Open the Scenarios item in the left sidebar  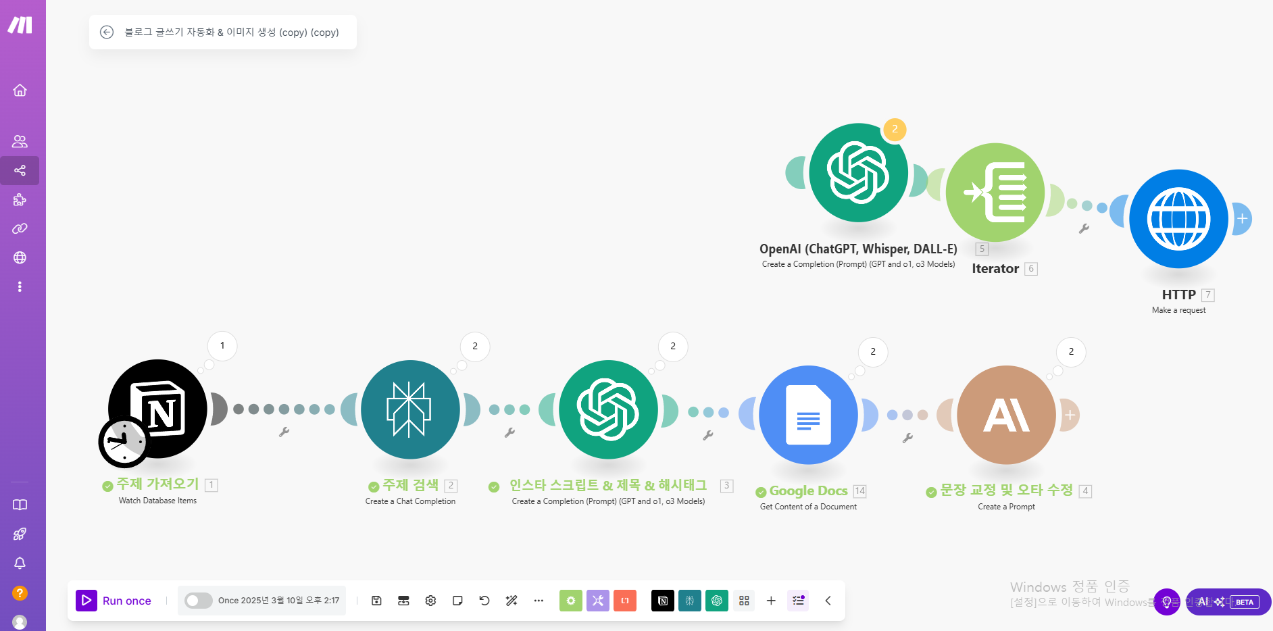20,170
